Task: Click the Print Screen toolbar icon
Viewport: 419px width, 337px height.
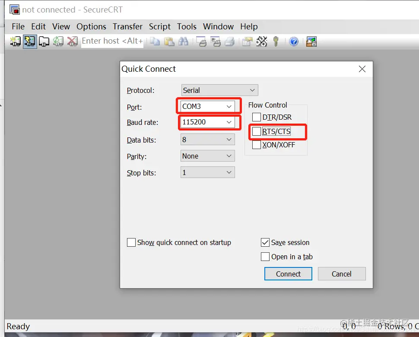Action: 201,41
